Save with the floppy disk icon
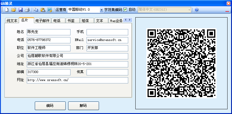 tap(21, 10)
